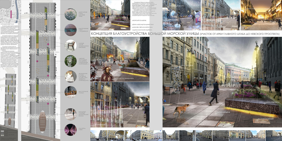This screenshot has width=282, height=141.
Task: Click the dynamic fountain legend circle
Action: (x=70, y=113)
